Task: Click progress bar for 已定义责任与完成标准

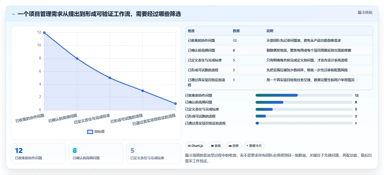Action: pos(304,109)
